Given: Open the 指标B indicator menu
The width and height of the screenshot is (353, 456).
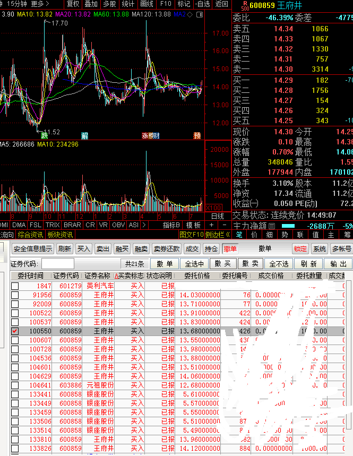Looking at the screenshot, I should pos(171,225).
